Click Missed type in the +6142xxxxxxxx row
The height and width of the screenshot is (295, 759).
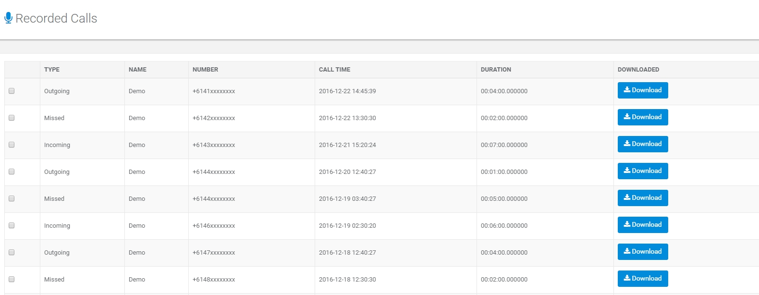(x=54, y=118)
